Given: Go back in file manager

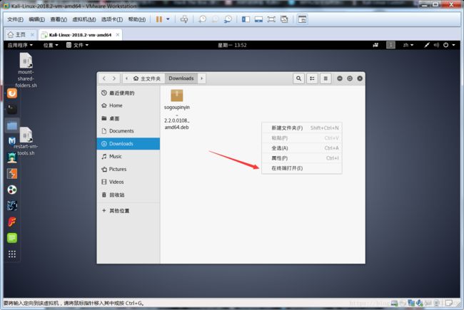Looking at the screenshot, I should tap(104, 78).
